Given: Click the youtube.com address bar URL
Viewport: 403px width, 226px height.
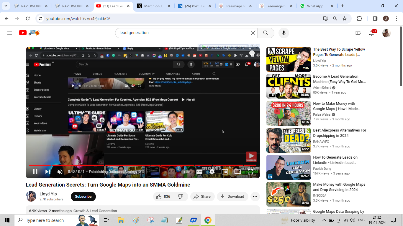Looking at the screenshot, I should coord(78,19).
